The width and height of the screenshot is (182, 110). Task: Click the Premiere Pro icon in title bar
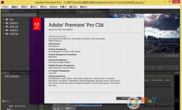click(2, 2)
